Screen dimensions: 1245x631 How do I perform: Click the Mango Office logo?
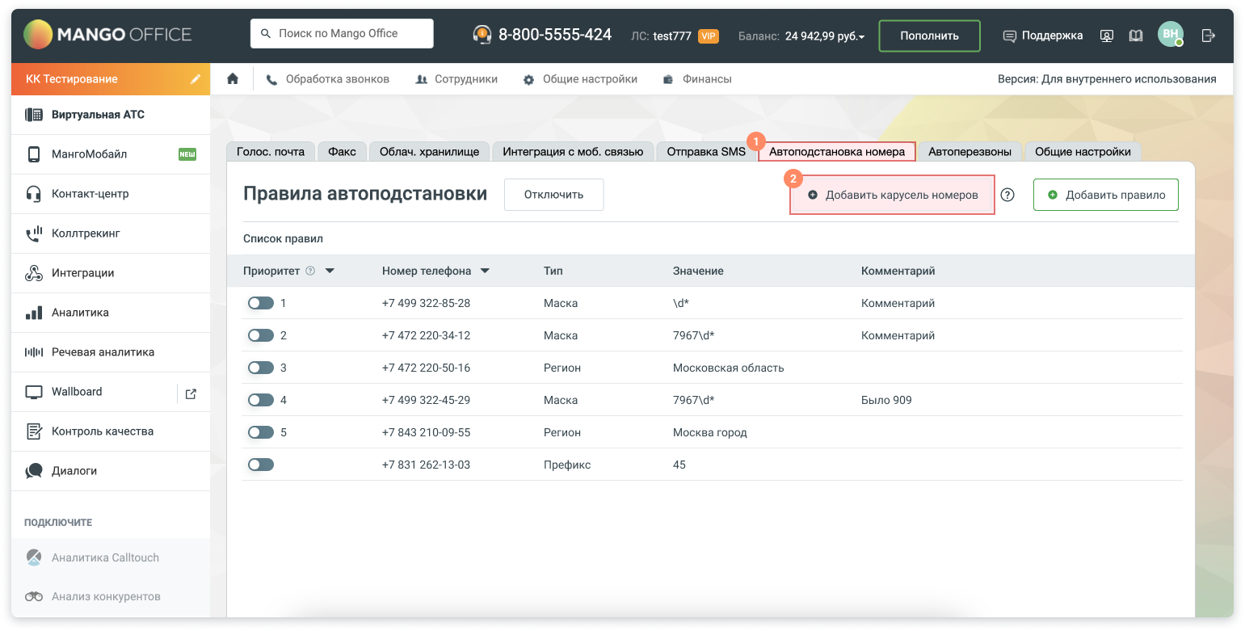coord(107,35)
